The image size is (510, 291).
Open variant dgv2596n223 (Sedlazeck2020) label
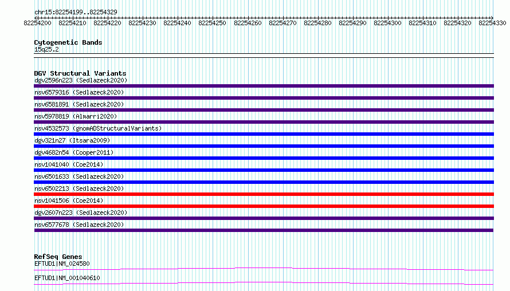pyautogui.click(x=81, y=80)
